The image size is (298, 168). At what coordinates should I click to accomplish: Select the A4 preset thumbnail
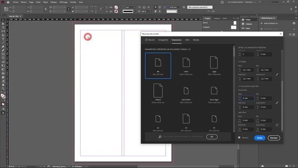[158, 66]
